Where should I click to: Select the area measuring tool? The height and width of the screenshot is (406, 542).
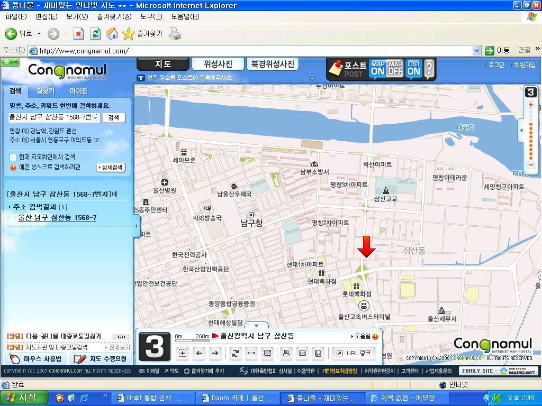267,353
